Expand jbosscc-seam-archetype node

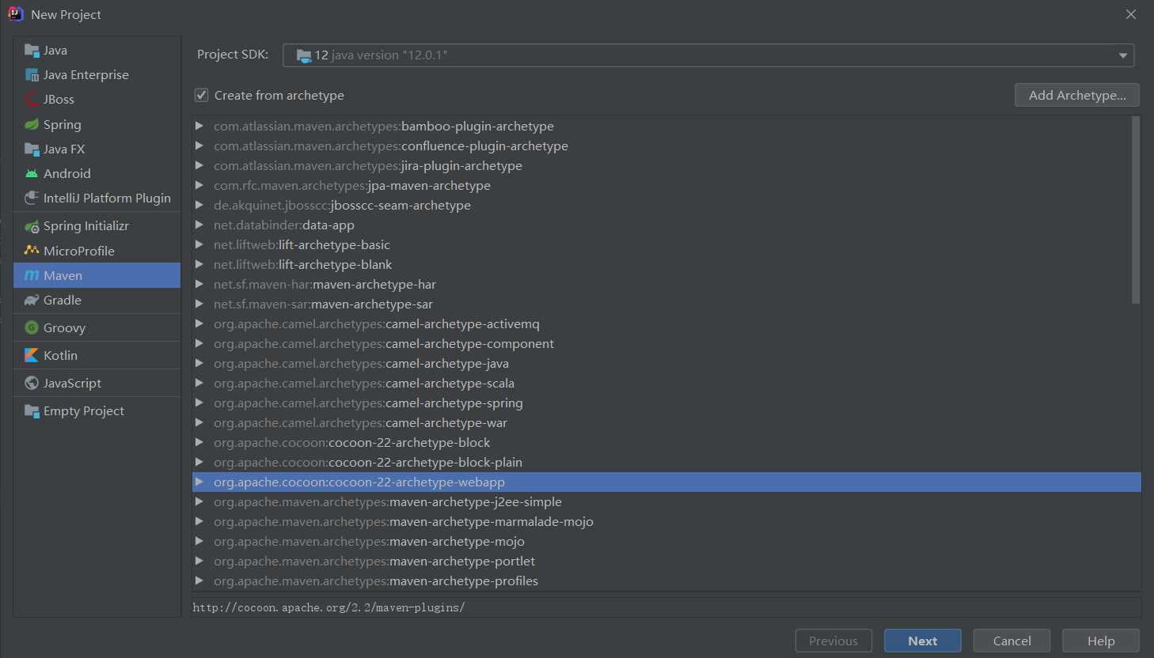point(199,205)
